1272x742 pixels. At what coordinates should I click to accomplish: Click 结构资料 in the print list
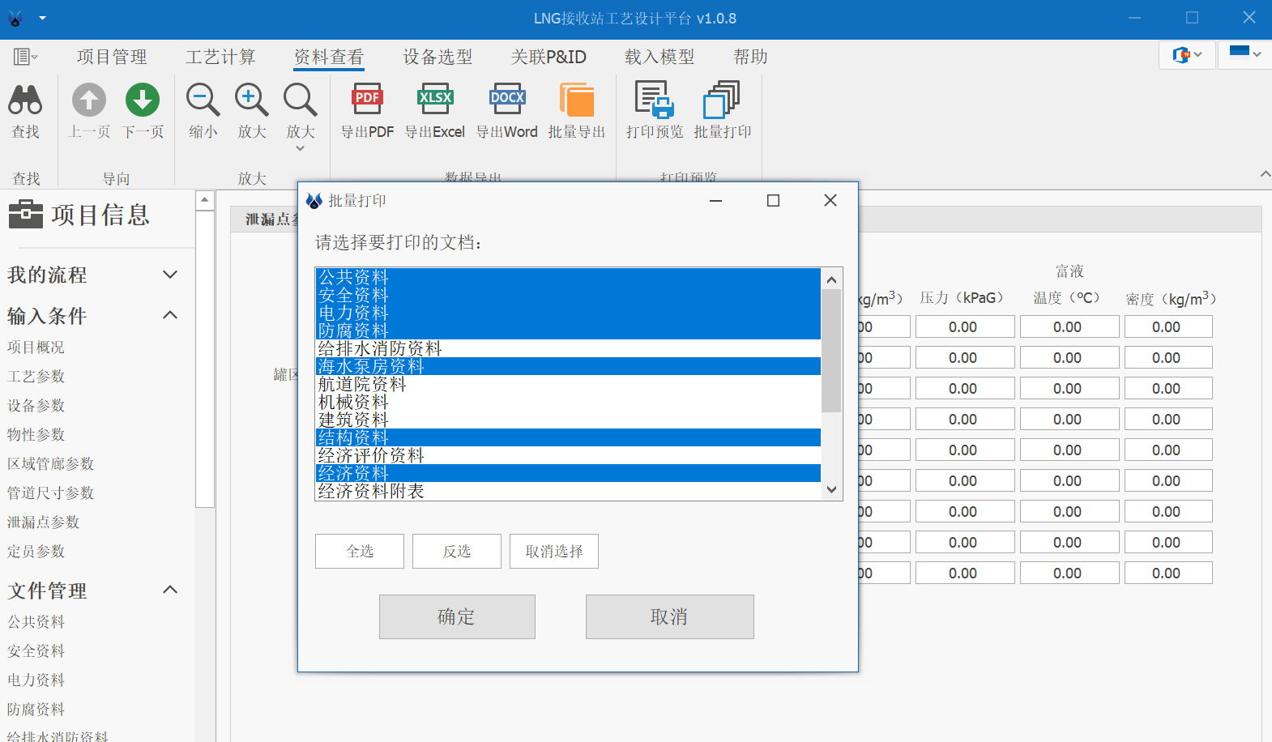(568, 437)
